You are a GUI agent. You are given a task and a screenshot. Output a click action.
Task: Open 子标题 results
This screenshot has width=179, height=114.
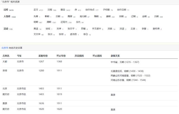(x=108, y=10)
